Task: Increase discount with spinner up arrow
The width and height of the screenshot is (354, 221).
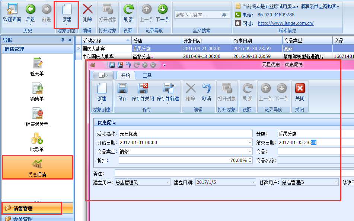Action: point(250,159)
